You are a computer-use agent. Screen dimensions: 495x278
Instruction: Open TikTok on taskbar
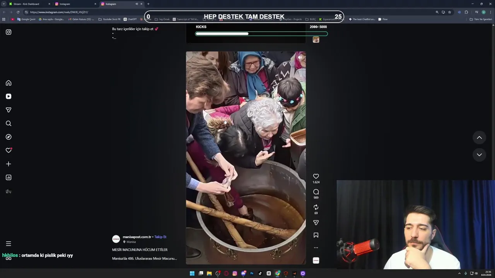260,273
